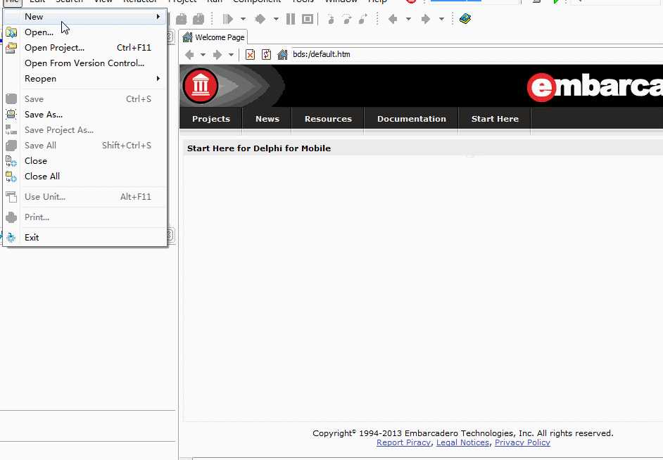Click the Privacy Policy link
The height and width of the screenshot is (460, 663).
point(522,442)
